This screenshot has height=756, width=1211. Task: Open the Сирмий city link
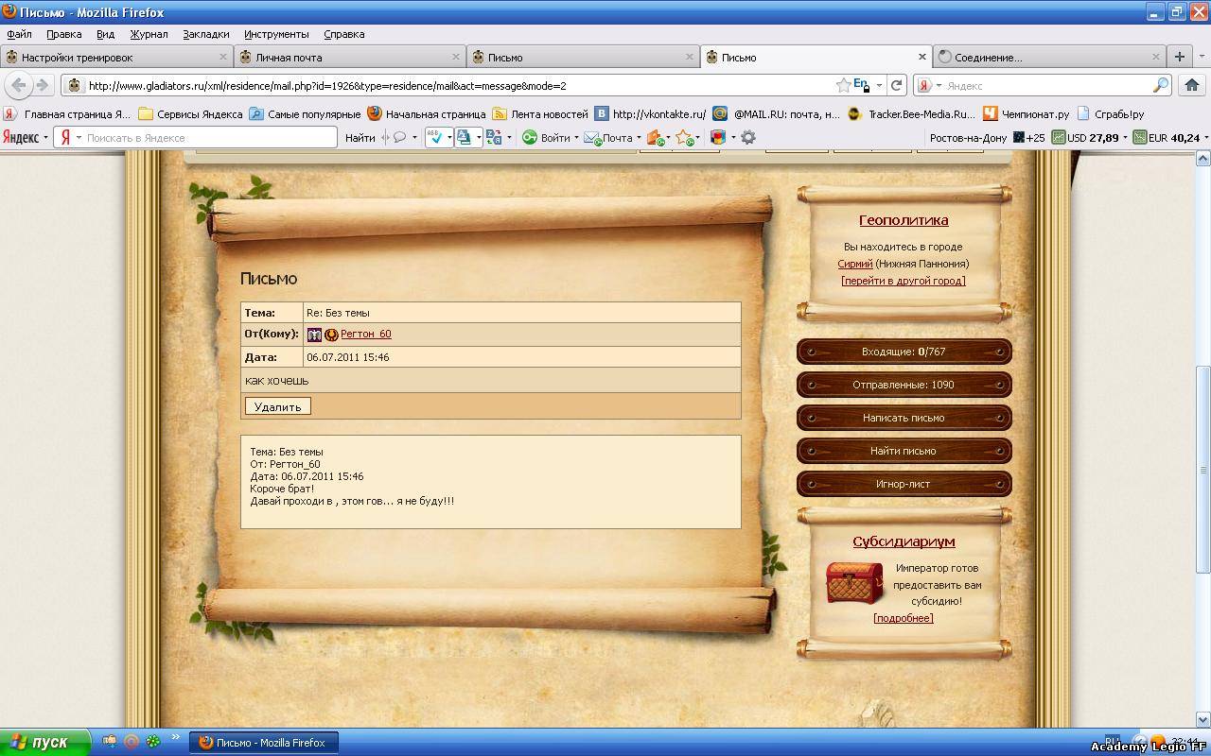[855, 264]
